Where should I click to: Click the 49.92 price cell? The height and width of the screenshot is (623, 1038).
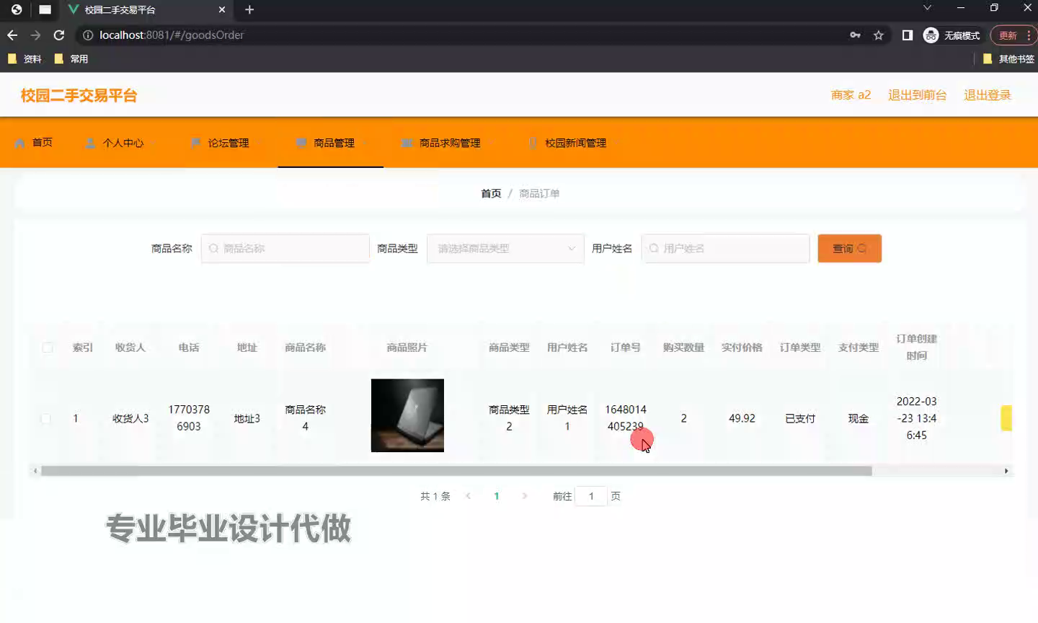(x=742, y=418)
